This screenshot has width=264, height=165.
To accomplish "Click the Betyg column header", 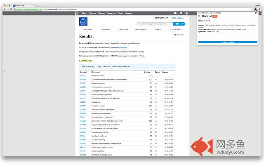I will [157, 72].
